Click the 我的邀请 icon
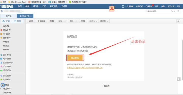Viewport: 183px width, 95px height. pyautogui.click(x=1, y=76)
